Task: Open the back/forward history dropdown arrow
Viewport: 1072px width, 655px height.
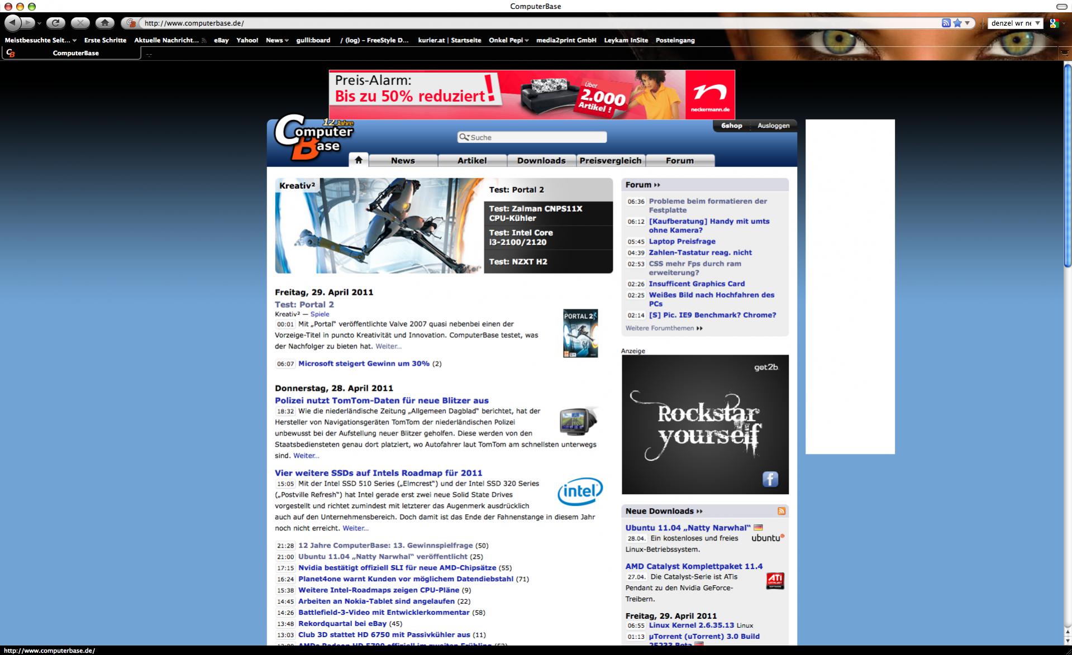Action: [39, 24]
